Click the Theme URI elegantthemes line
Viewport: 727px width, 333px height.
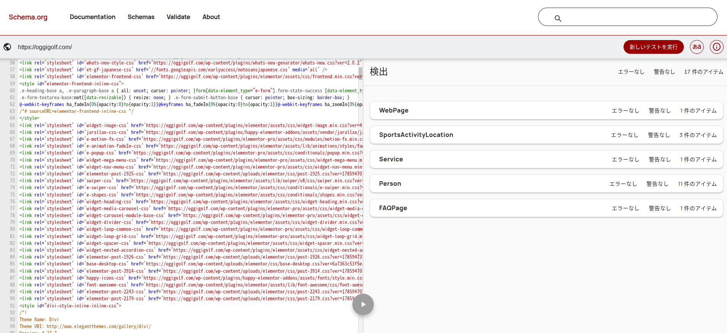click(85, 326)
